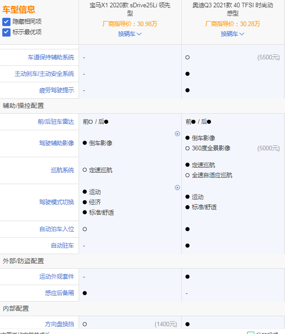Toggle the 隐藏相同项 checkbox
The width and height of the screenshot is (285, 334).
coord(6,22)
